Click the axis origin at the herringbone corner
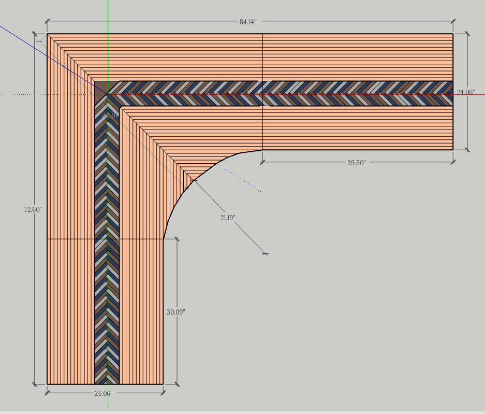Viewport: 485px width, 414px height. point(108,94)
